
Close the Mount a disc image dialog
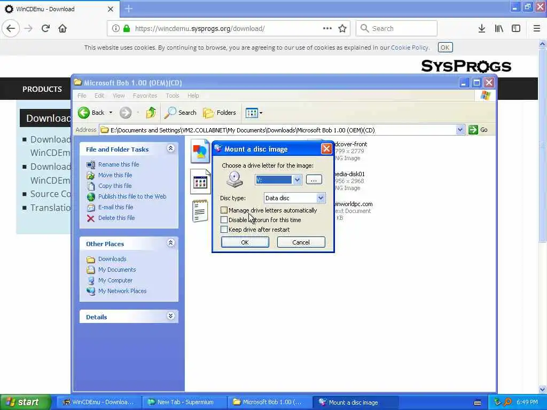326,149
